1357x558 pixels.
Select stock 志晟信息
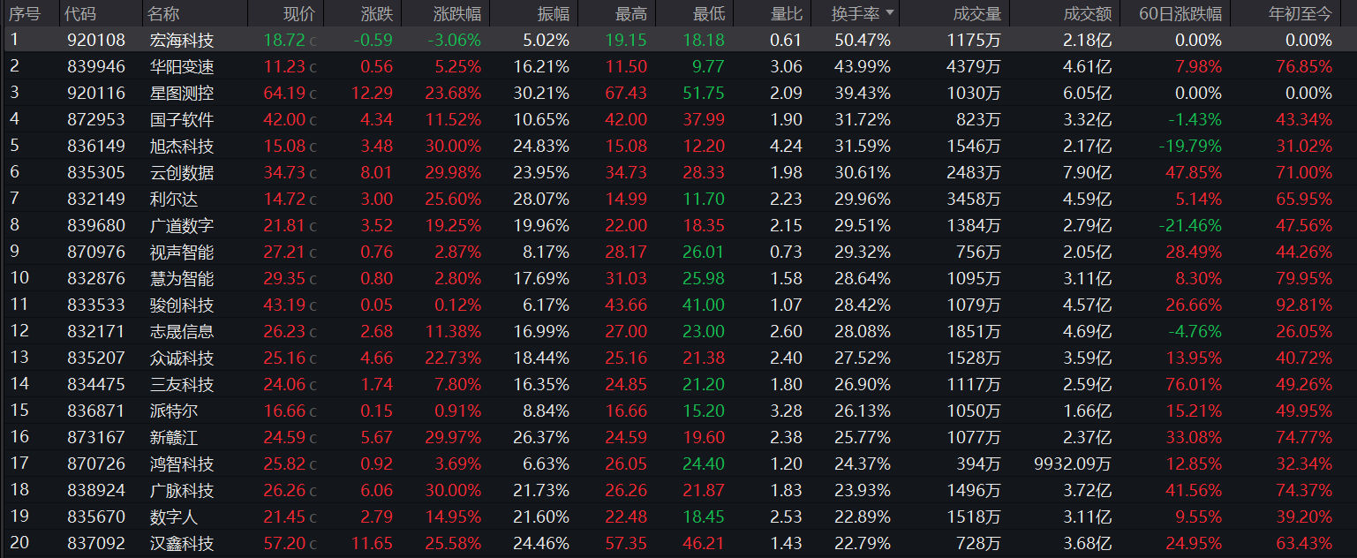(x=182, y=331)
